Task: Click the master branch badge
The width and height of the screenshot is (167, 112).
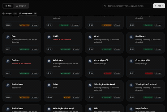Action: tap(75, 25)
